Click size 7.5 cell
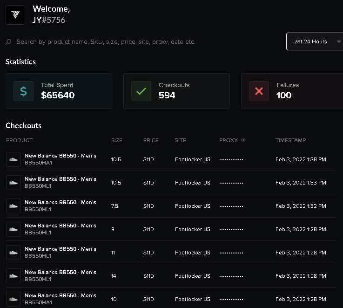 coord(114,206)
